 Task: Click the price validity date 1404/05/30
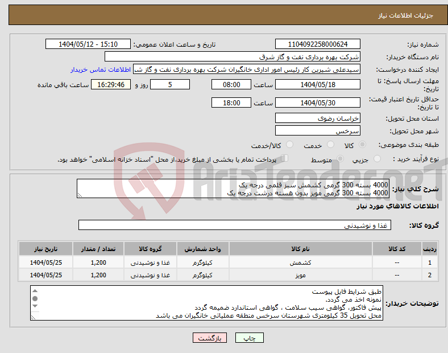(318, 102)
